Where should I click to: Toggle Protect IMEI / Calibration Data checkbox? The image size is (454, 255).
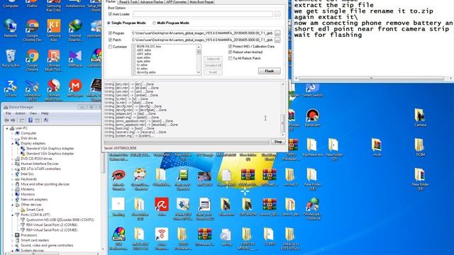pyautogui.click(x=230, y=46)
